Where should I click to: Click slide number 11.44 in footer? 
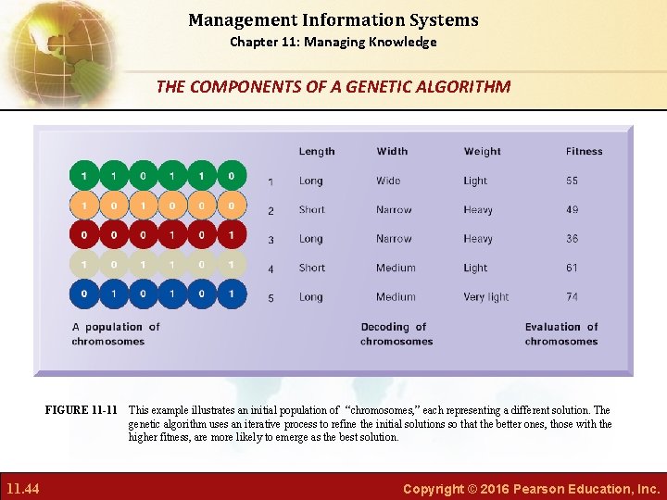click(x=23, y=488)
